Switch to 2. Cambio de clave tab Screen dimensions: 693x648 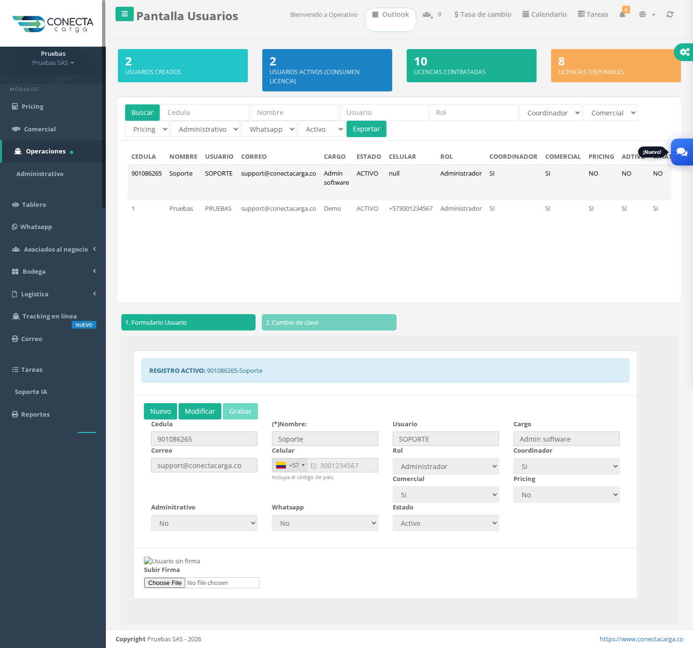click(x=329, y=322)
